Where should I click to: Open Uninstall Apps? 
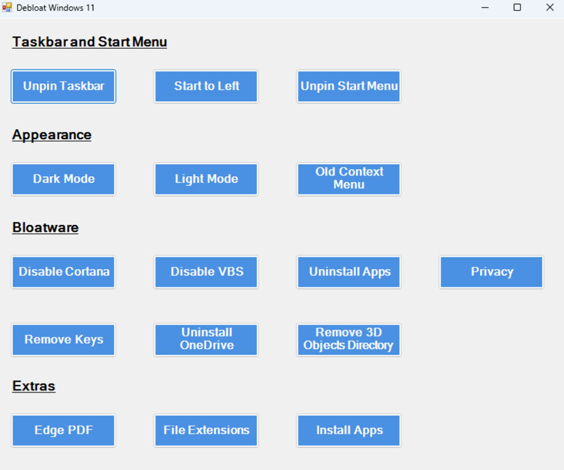click(x=349, y=272)
